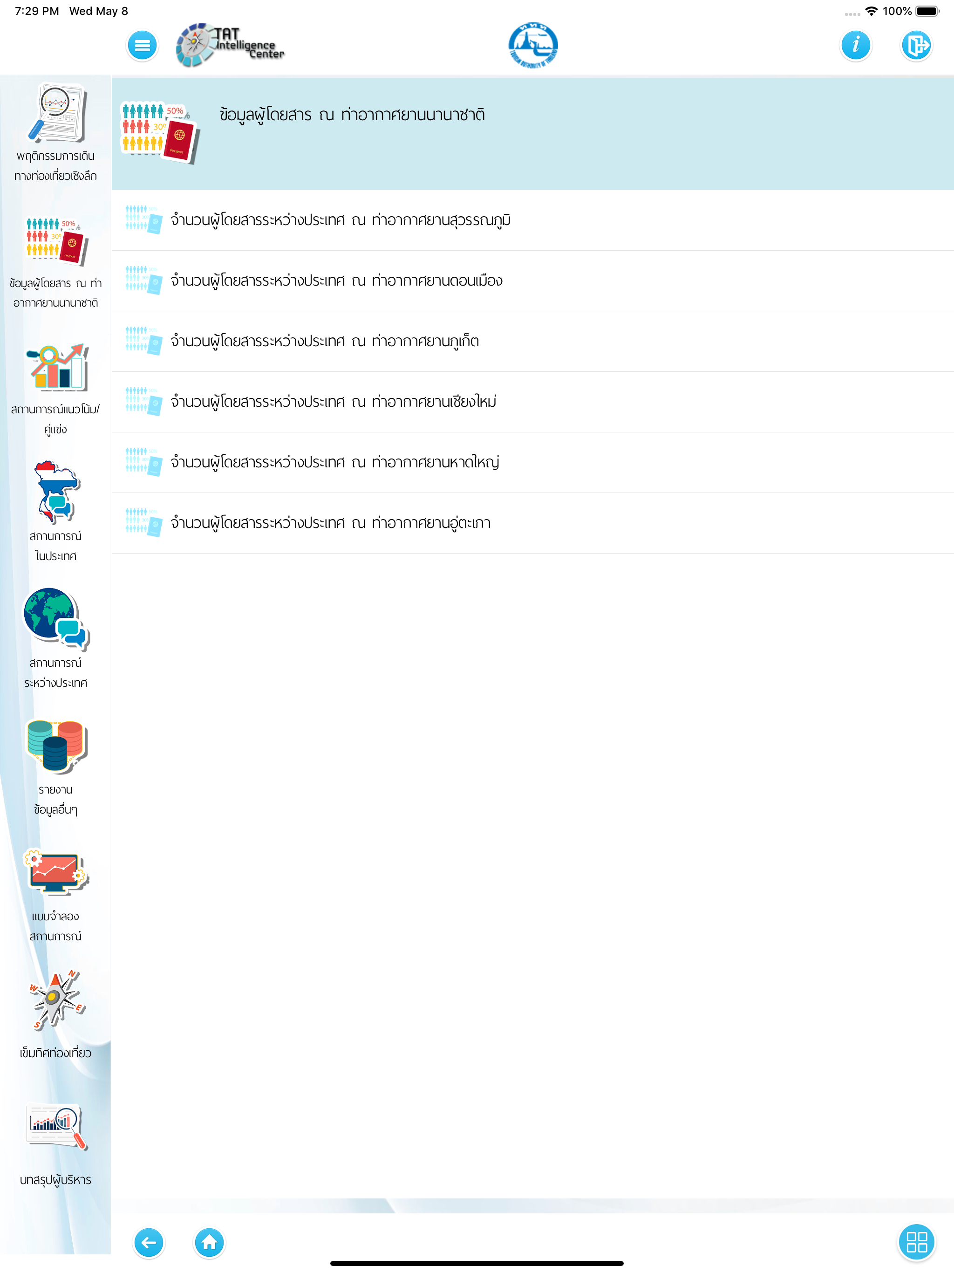Open จำนวนผู้โดยสารระหว่างประเทศ ณ ท่าอากาศยานหาดใหญ่
Screen dimensions: 954x1273
click(x=532, y=463)
